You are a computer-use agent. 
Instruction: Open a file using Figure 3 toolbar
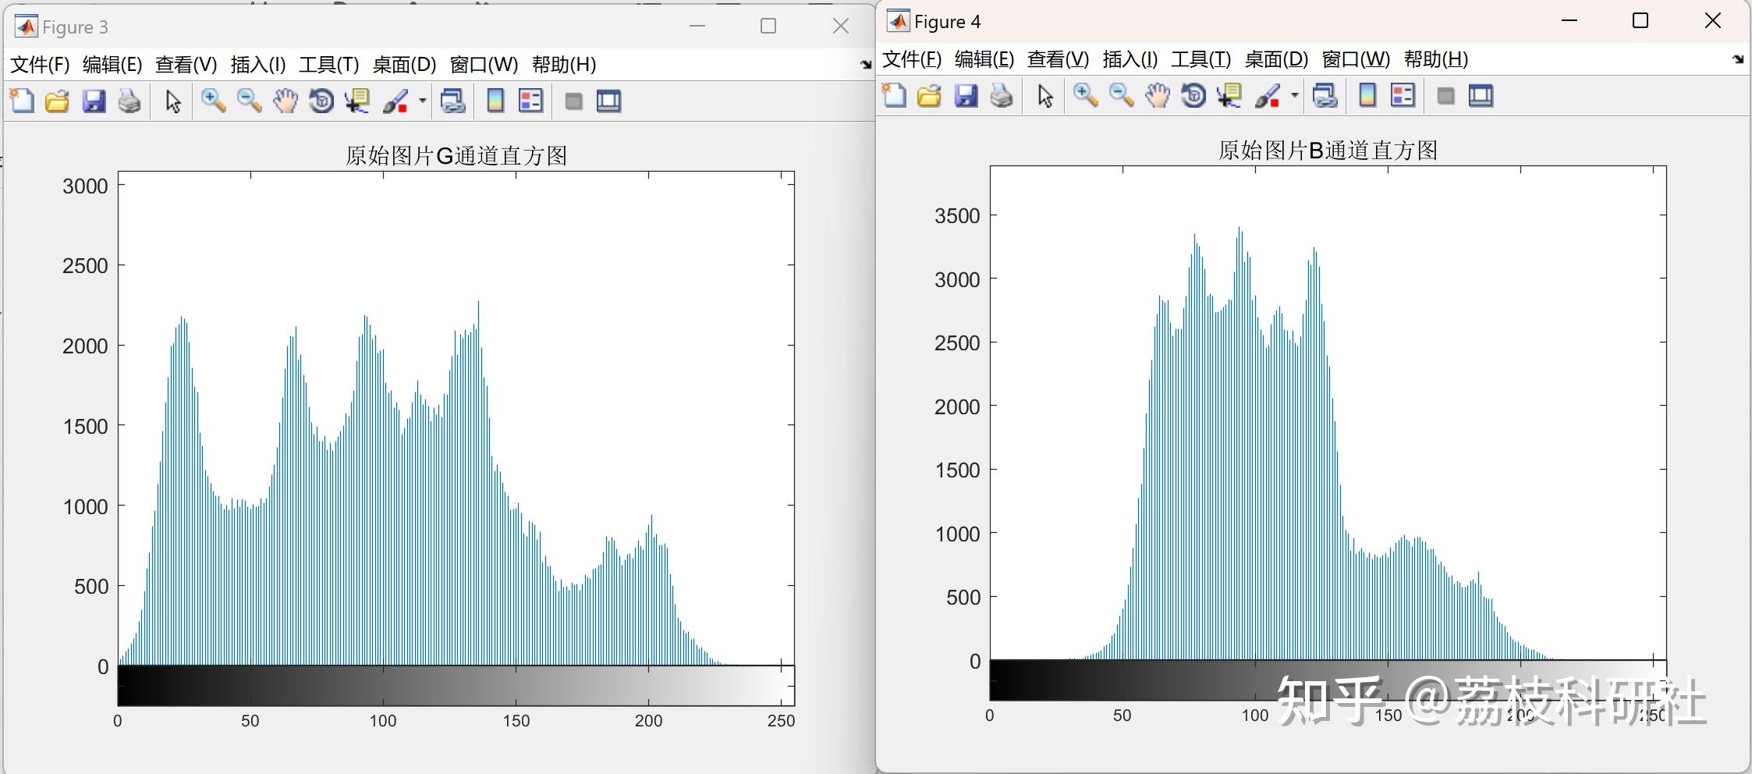point(57,101)
